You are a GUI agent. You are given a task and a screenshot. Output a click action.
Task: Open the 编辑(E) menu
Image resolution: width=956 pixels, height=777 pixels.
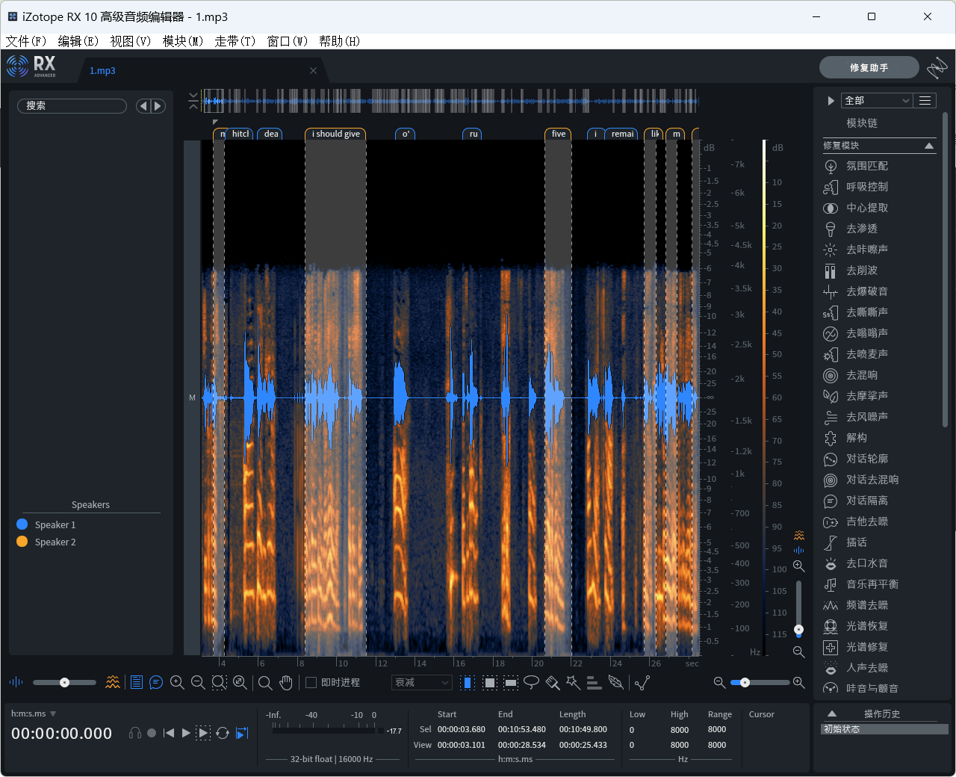[78, 41]
